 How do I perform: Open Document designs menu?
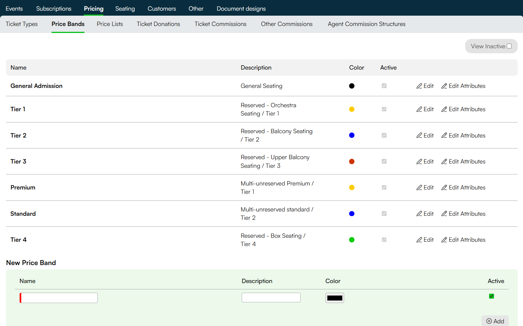point(241,9)
